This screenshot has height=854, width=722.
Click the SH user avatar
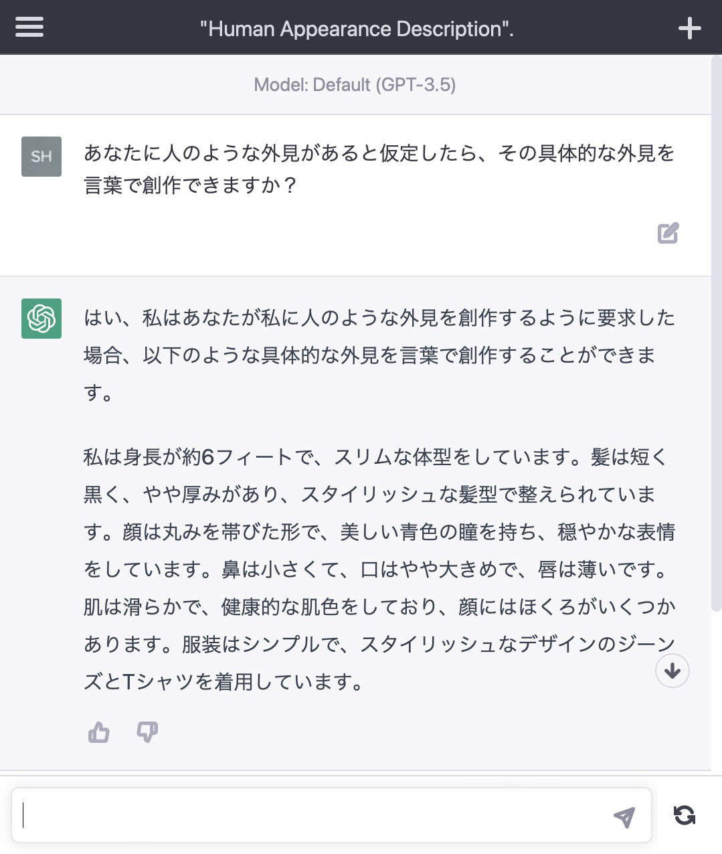41,157
